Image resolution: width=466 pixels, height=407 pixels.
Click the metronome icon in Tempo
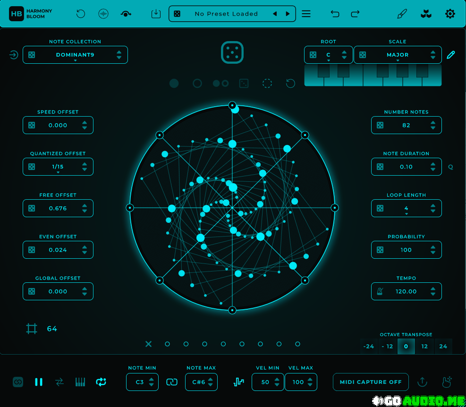tap(380, 291)
